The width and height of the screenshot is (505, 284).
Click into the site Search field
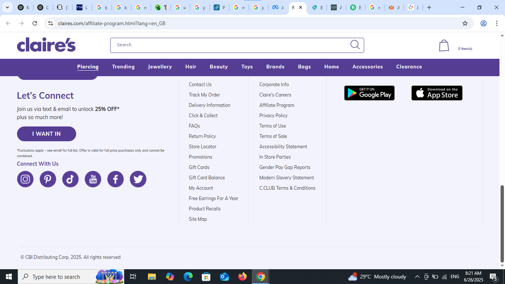coord(237,45)
